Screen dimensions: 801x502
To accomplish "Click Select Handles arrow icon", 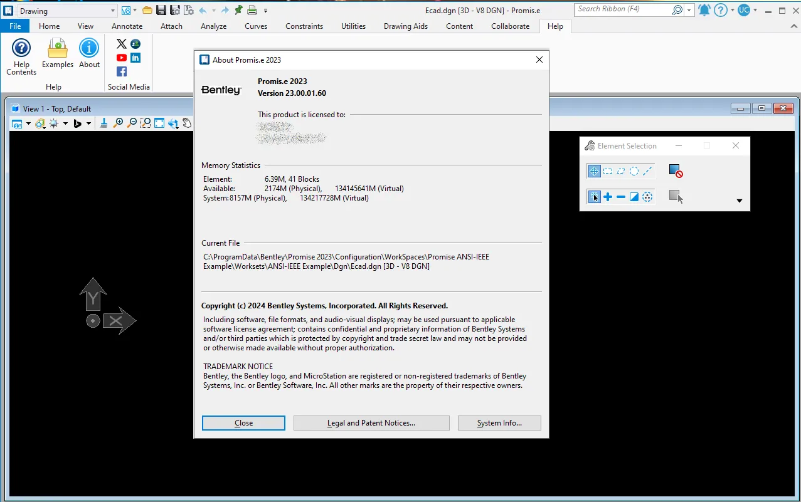I will 676,197.
